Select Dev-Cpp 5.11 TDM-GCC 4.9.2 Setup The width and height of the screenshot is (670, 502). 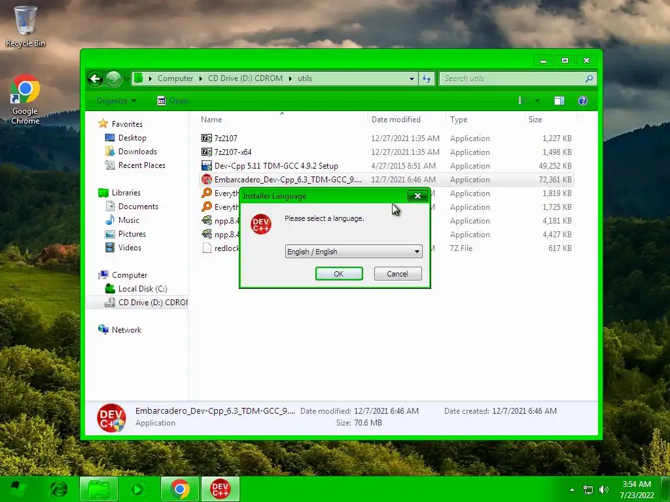pos(276,165)
